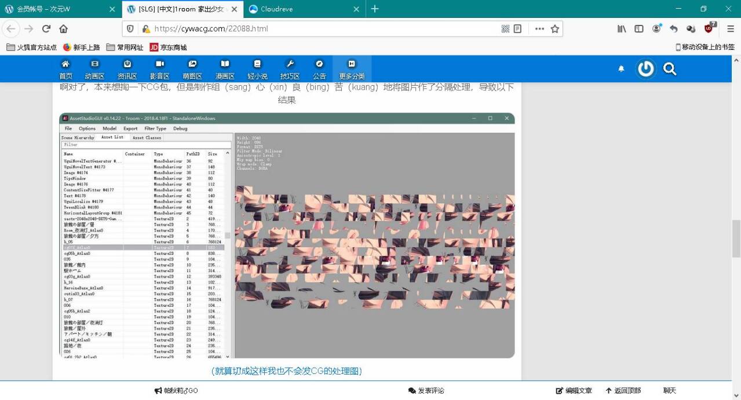Click 帕秋莉♂GO in the bottom bar
This screenshot has width=741, height=400.
click(176, 391)
